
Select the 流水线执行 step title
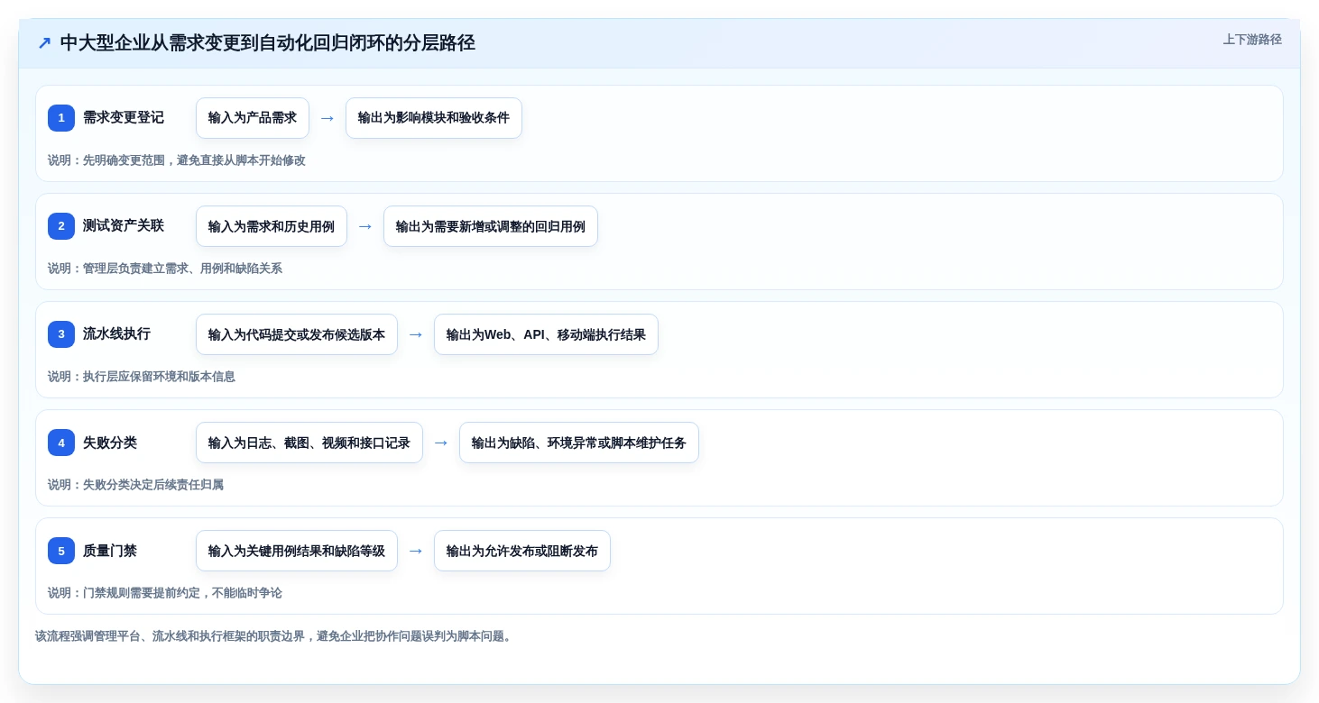[x=116, y=334]
